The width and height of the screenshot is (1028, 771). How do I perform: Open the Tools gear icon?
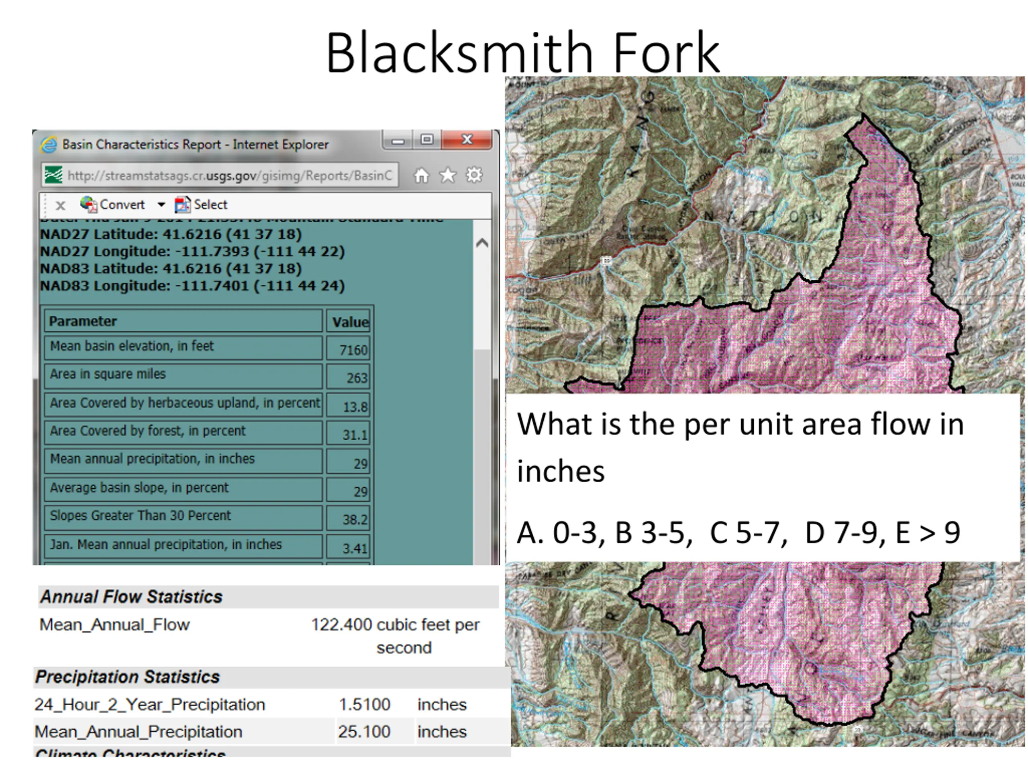click(x=474, y=175)
